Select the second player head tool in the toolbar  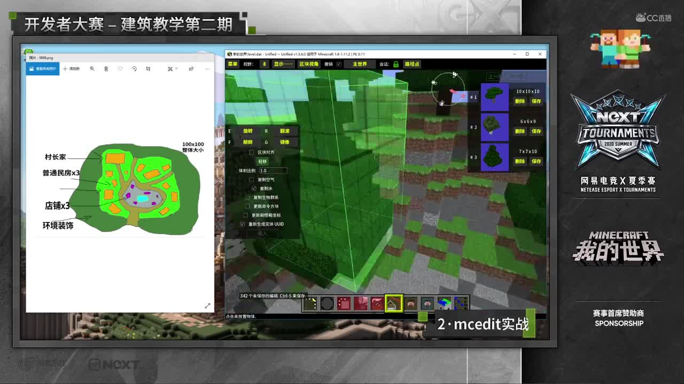pyautogui.click(x=428, y=303)
